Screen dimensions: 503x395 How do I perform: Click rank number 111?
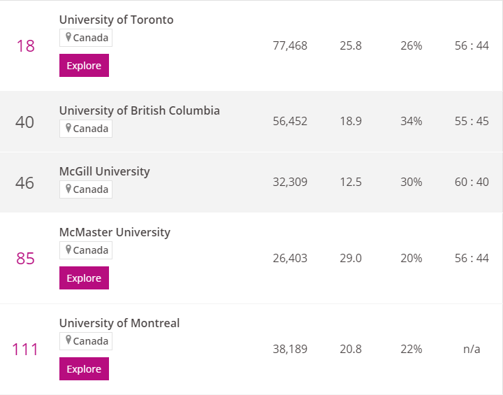pyautogui.click(x=25, y=350)
